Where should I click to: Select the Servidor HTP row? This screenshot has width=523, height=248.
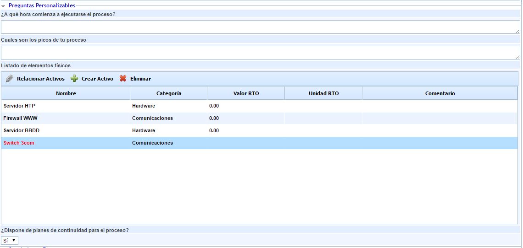pyautogui.click(x=19, y=106)
